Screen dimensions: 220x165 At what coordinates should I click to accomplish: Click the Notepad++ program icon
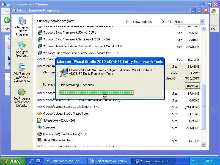coord(40,120)
